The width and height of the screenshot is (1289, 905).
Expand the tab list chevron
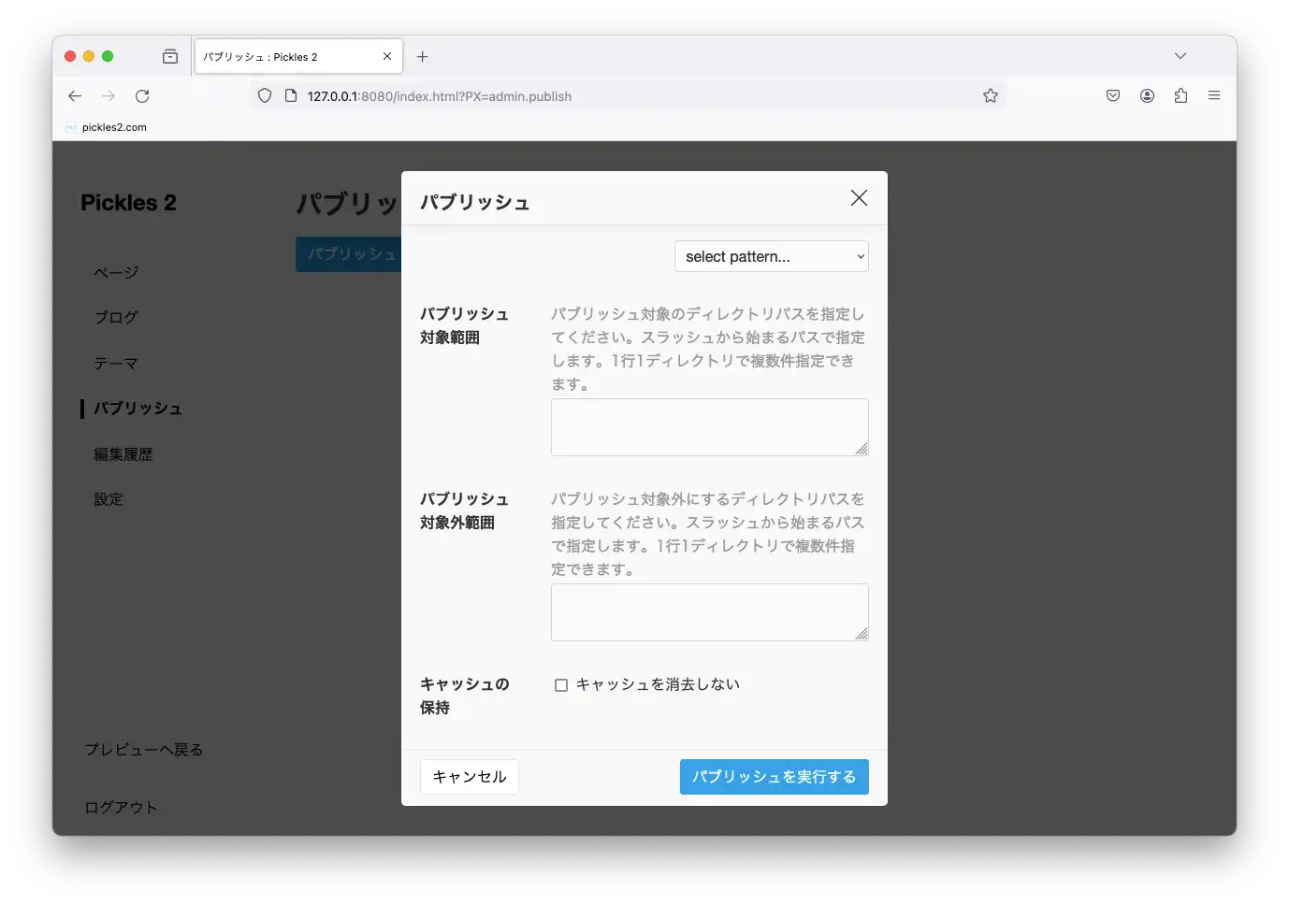[x=1180, y=56]
